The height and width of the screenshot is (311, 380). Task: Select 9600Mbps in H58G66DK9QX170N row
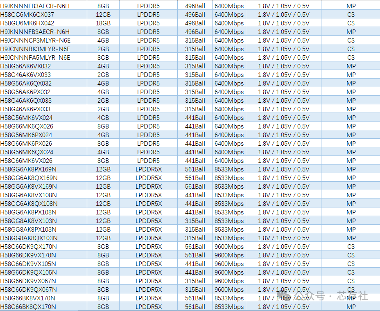click(229, 247)
